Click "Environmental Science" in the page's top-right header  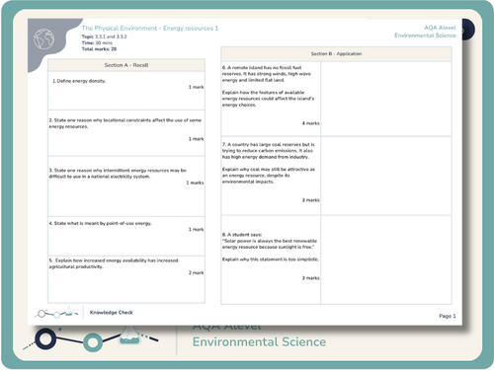point(425,36)
